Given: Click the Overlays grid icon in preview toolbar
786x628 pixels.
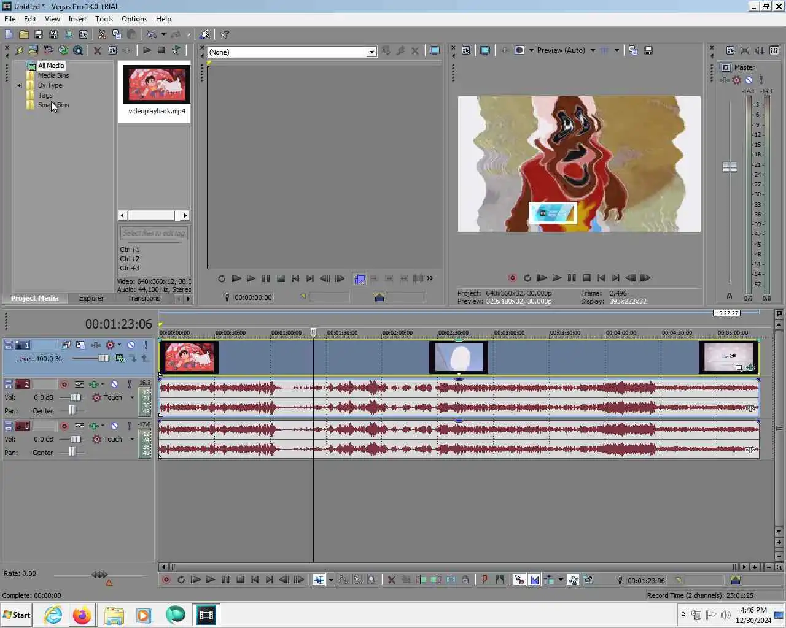Looking at the screenshot, I should pos(604,50).
